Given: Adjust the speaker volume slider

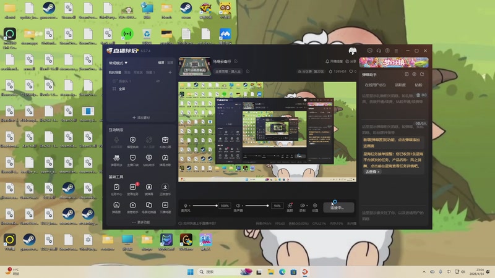Looking at the screenshot, I should coord(257,206).
